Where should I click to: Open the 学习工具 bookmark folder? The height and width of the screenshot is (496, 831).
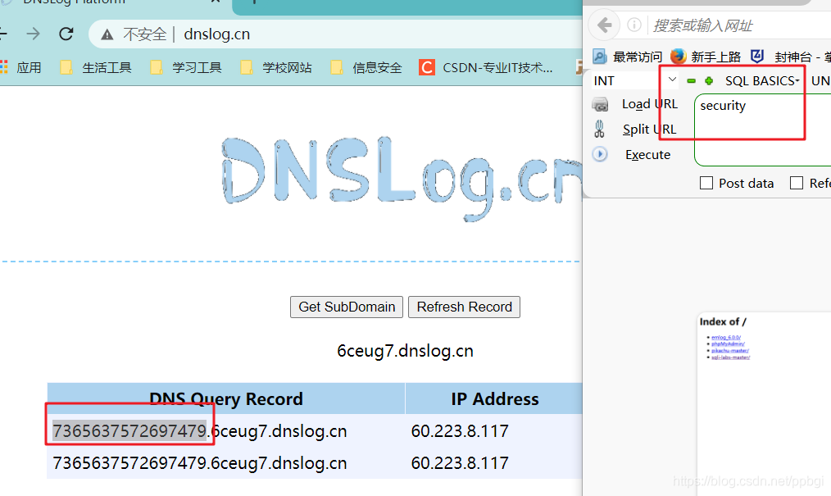186,67
